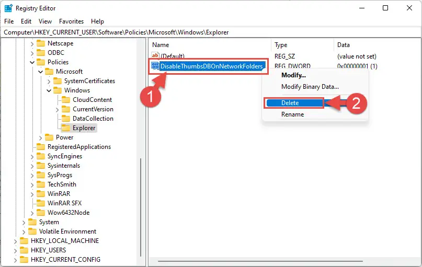Click the CloudContent folder icon

tap(66, 100)
